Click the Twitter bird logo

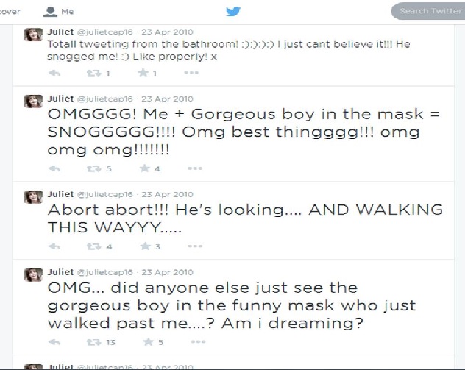tap(233, 12)
